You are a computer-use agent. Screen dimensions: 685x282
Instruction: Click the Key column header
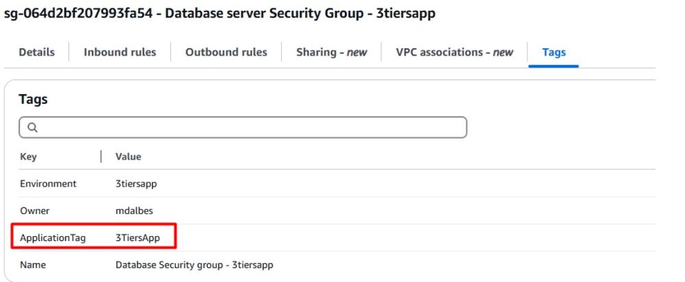click(x=28, y=156)
